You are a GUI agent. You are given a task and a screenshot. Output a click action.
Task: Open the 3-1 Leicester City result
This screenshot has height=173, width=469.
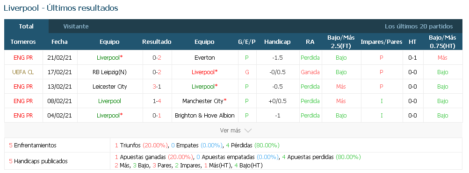pos(157,87)
